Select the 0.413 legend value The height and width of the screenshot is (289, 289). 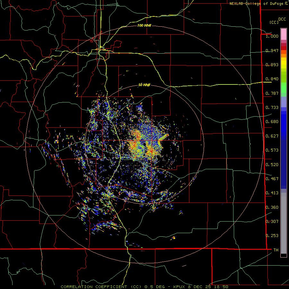272,193
